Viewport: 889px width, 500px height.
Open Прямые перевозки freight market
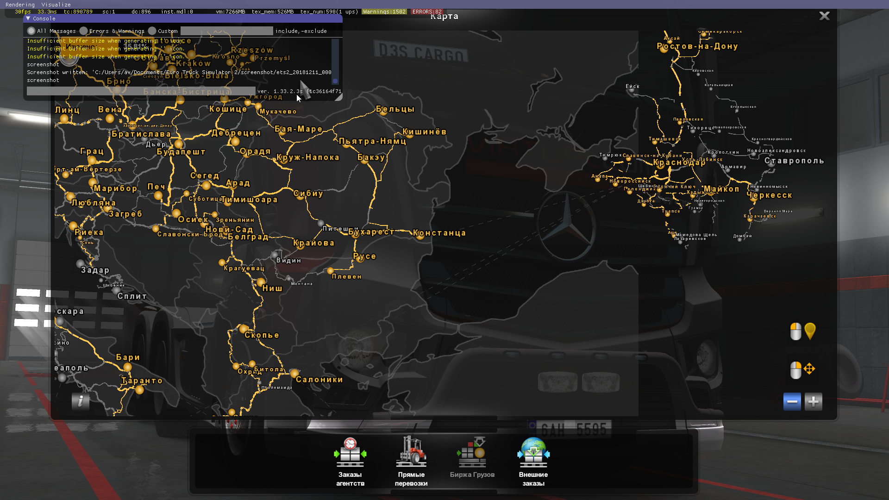pyautogui.click(x=411, y=462)
